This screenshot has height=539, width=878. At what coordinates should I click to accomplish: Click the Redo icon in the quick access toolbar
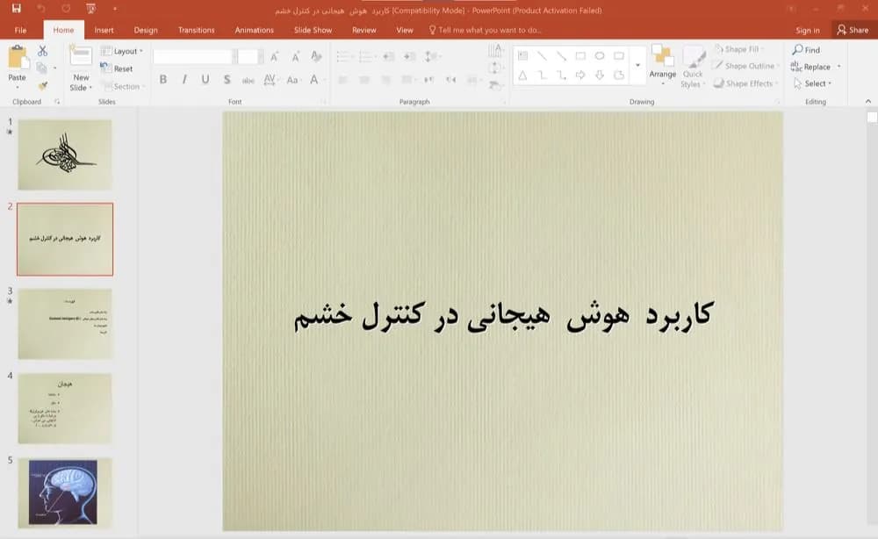click(66, 9)
